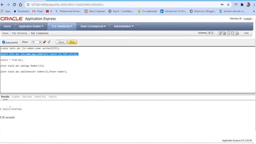Click the eraser clear command icon
This screenshot has height=144, width=256.
(x=44, y=42)
